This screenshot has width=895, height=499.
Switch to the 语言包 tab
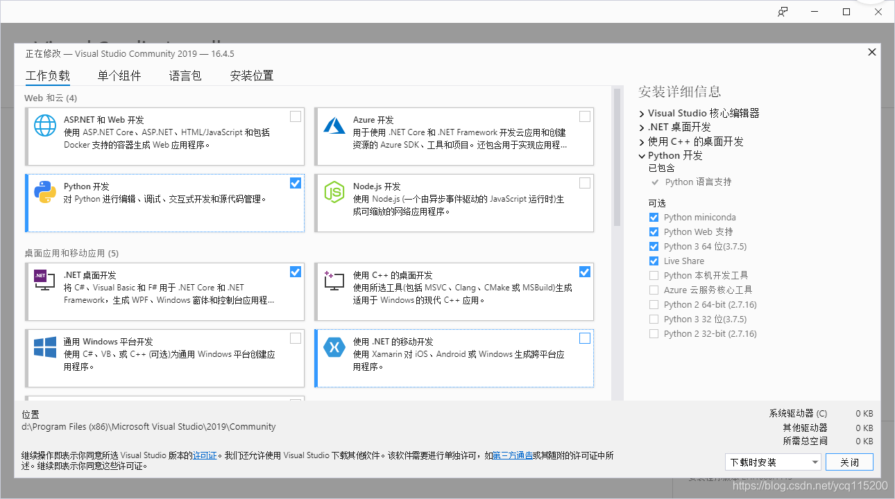coord(185,76)
